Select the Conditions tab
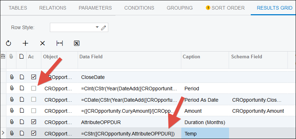This screenshot has width=296, height=139. 139,8
